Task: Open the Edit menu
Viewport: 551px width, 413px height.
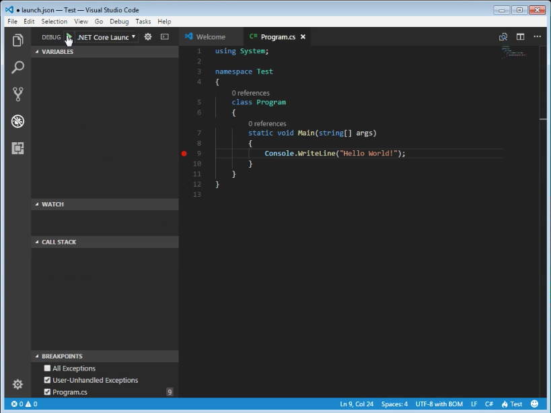Action: coord(29,22)
